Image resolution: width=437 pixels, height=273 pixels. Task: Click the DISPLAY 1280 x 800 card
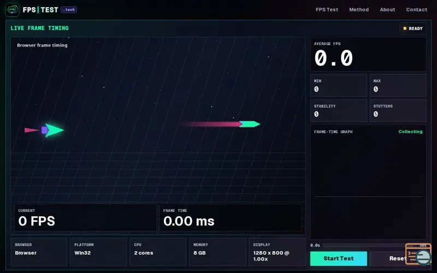[x=277, y=252]
